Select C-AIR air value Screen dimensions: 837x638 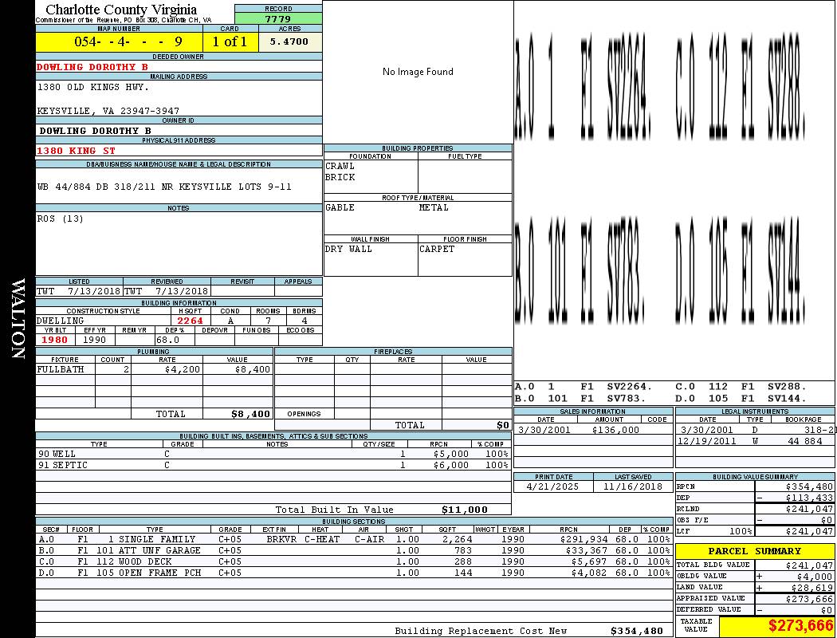point(369,539)
